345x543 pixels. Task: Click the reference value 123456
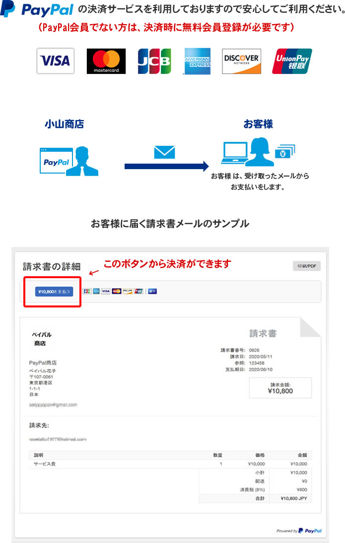(x=257, y=363)
